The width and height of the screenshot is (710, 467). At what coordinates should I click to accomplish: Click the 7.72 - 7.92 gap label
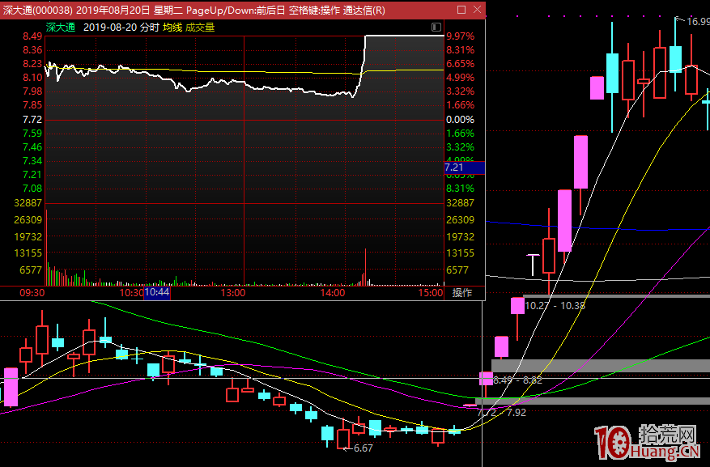click(502, 412)
